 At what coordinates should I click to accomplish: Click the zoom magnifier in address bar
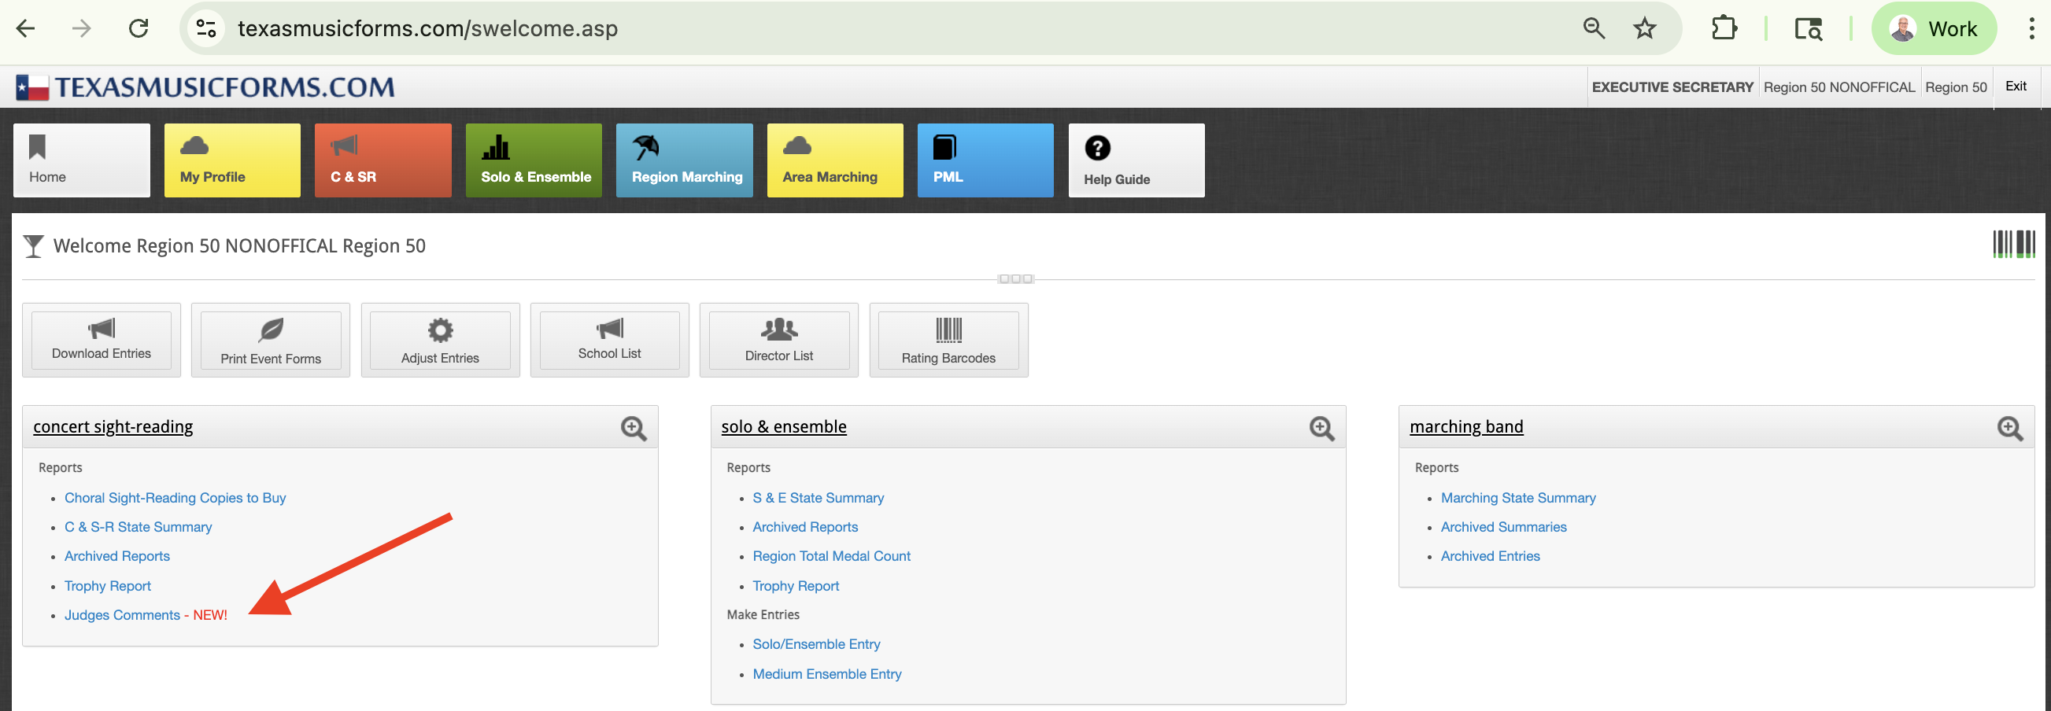[1593, 28]
